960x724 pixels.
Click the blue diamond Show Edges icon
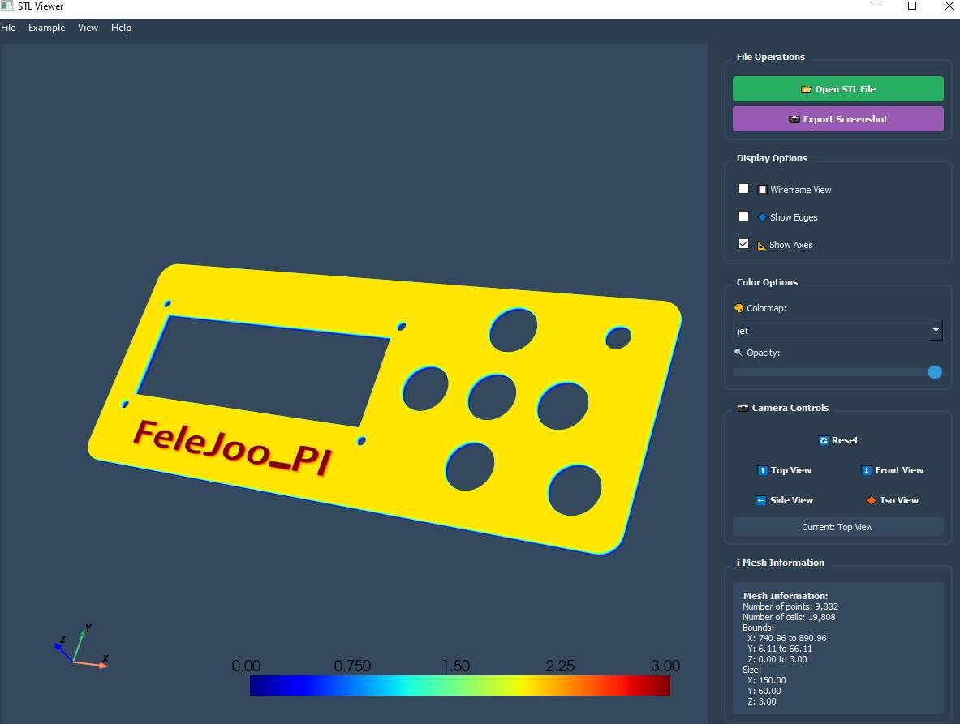762,217
